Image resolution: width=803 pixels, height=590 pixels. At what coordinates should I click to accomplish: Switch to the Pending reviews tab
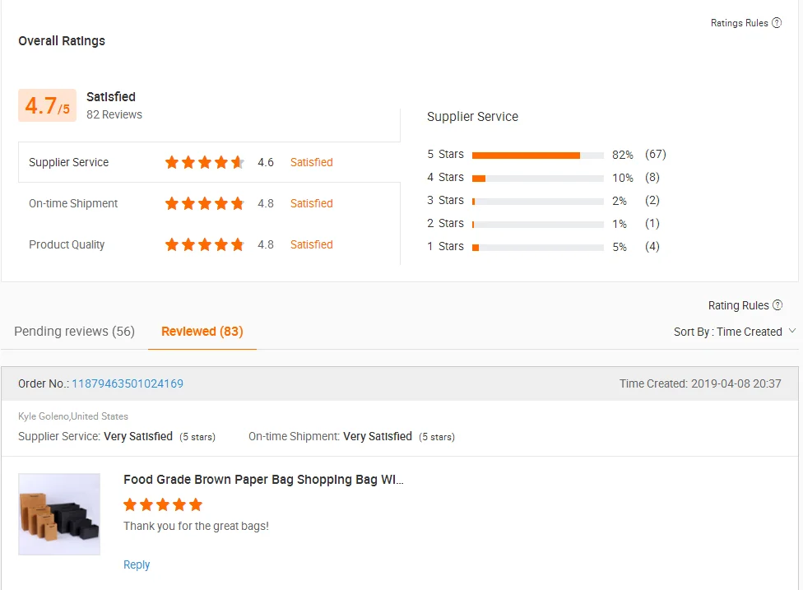pyautogui.click(x=74, y=331)
